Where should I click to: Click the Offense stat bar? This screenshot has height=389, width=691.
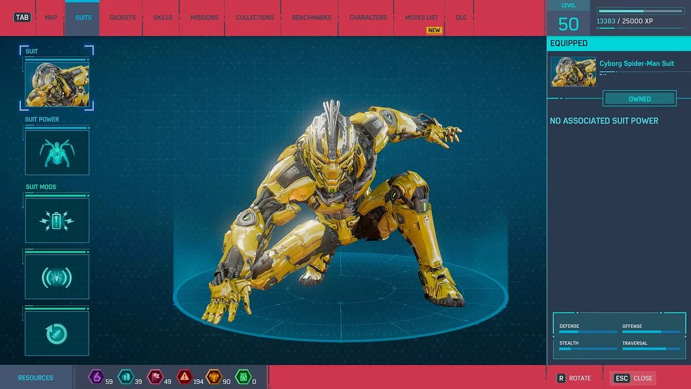tap(651, 332)
